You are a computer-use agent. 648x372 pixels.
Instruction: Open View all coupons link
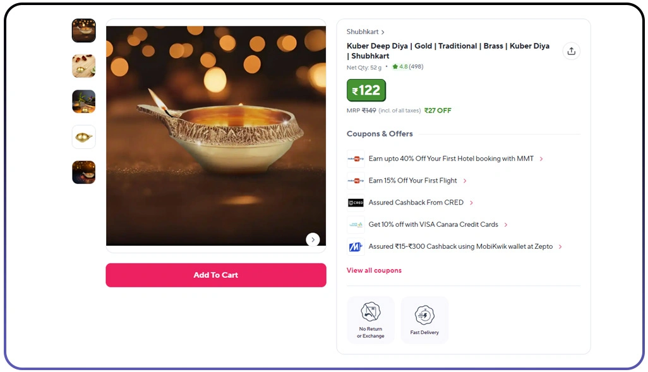coord(374,270)
